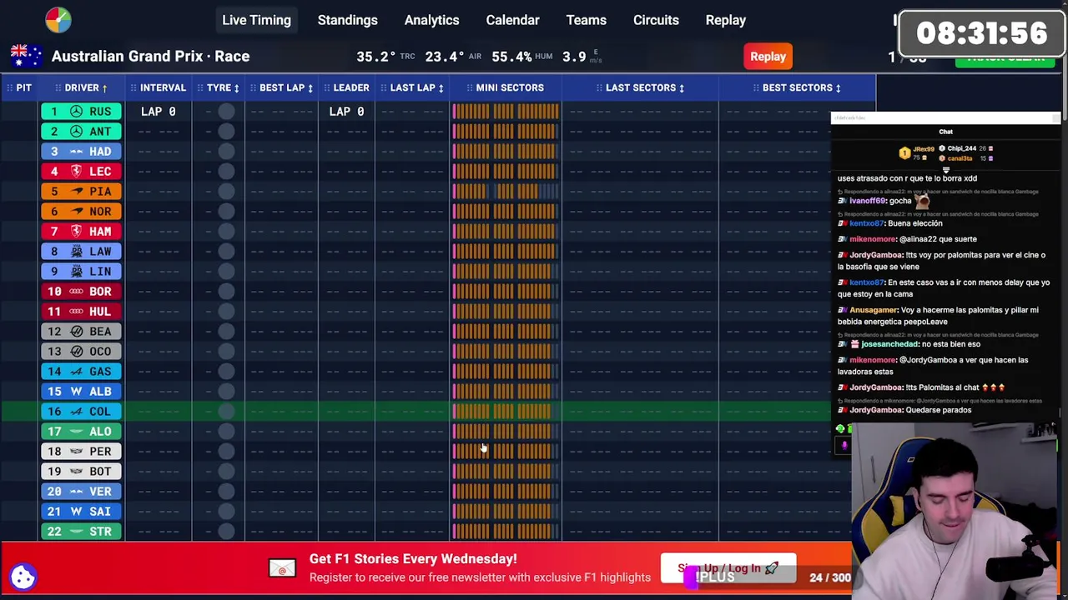Click the 'LAP 0' interval cell
The width and height of the screenshot is (1068, 600).
coord(159,111)
